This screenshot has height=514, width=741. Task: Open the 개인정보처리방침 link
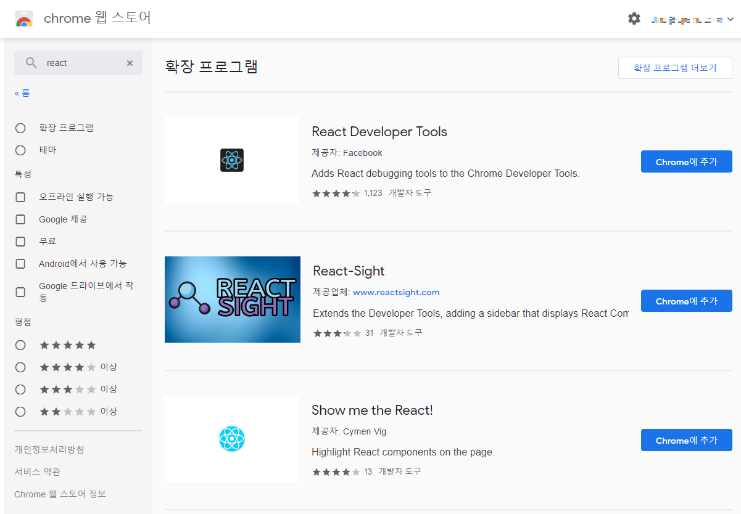[x=49, y=449]
